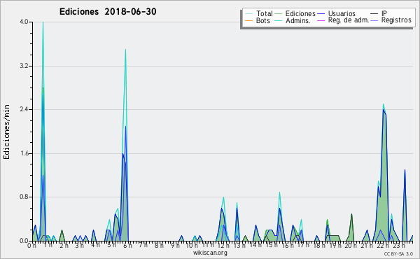Click the Usuarios legend label
Viewport: 420px width, 259px height.
(x=342, y=13)
